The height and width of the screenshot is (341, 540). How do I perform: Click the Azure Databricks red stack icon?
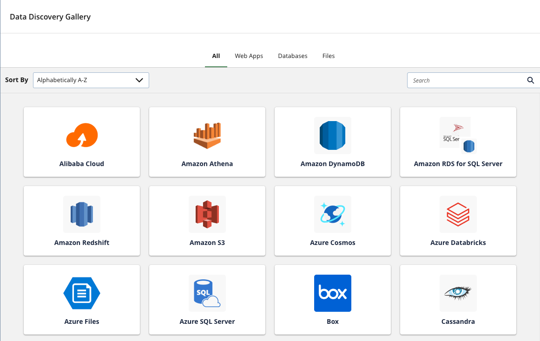point(458,214)
